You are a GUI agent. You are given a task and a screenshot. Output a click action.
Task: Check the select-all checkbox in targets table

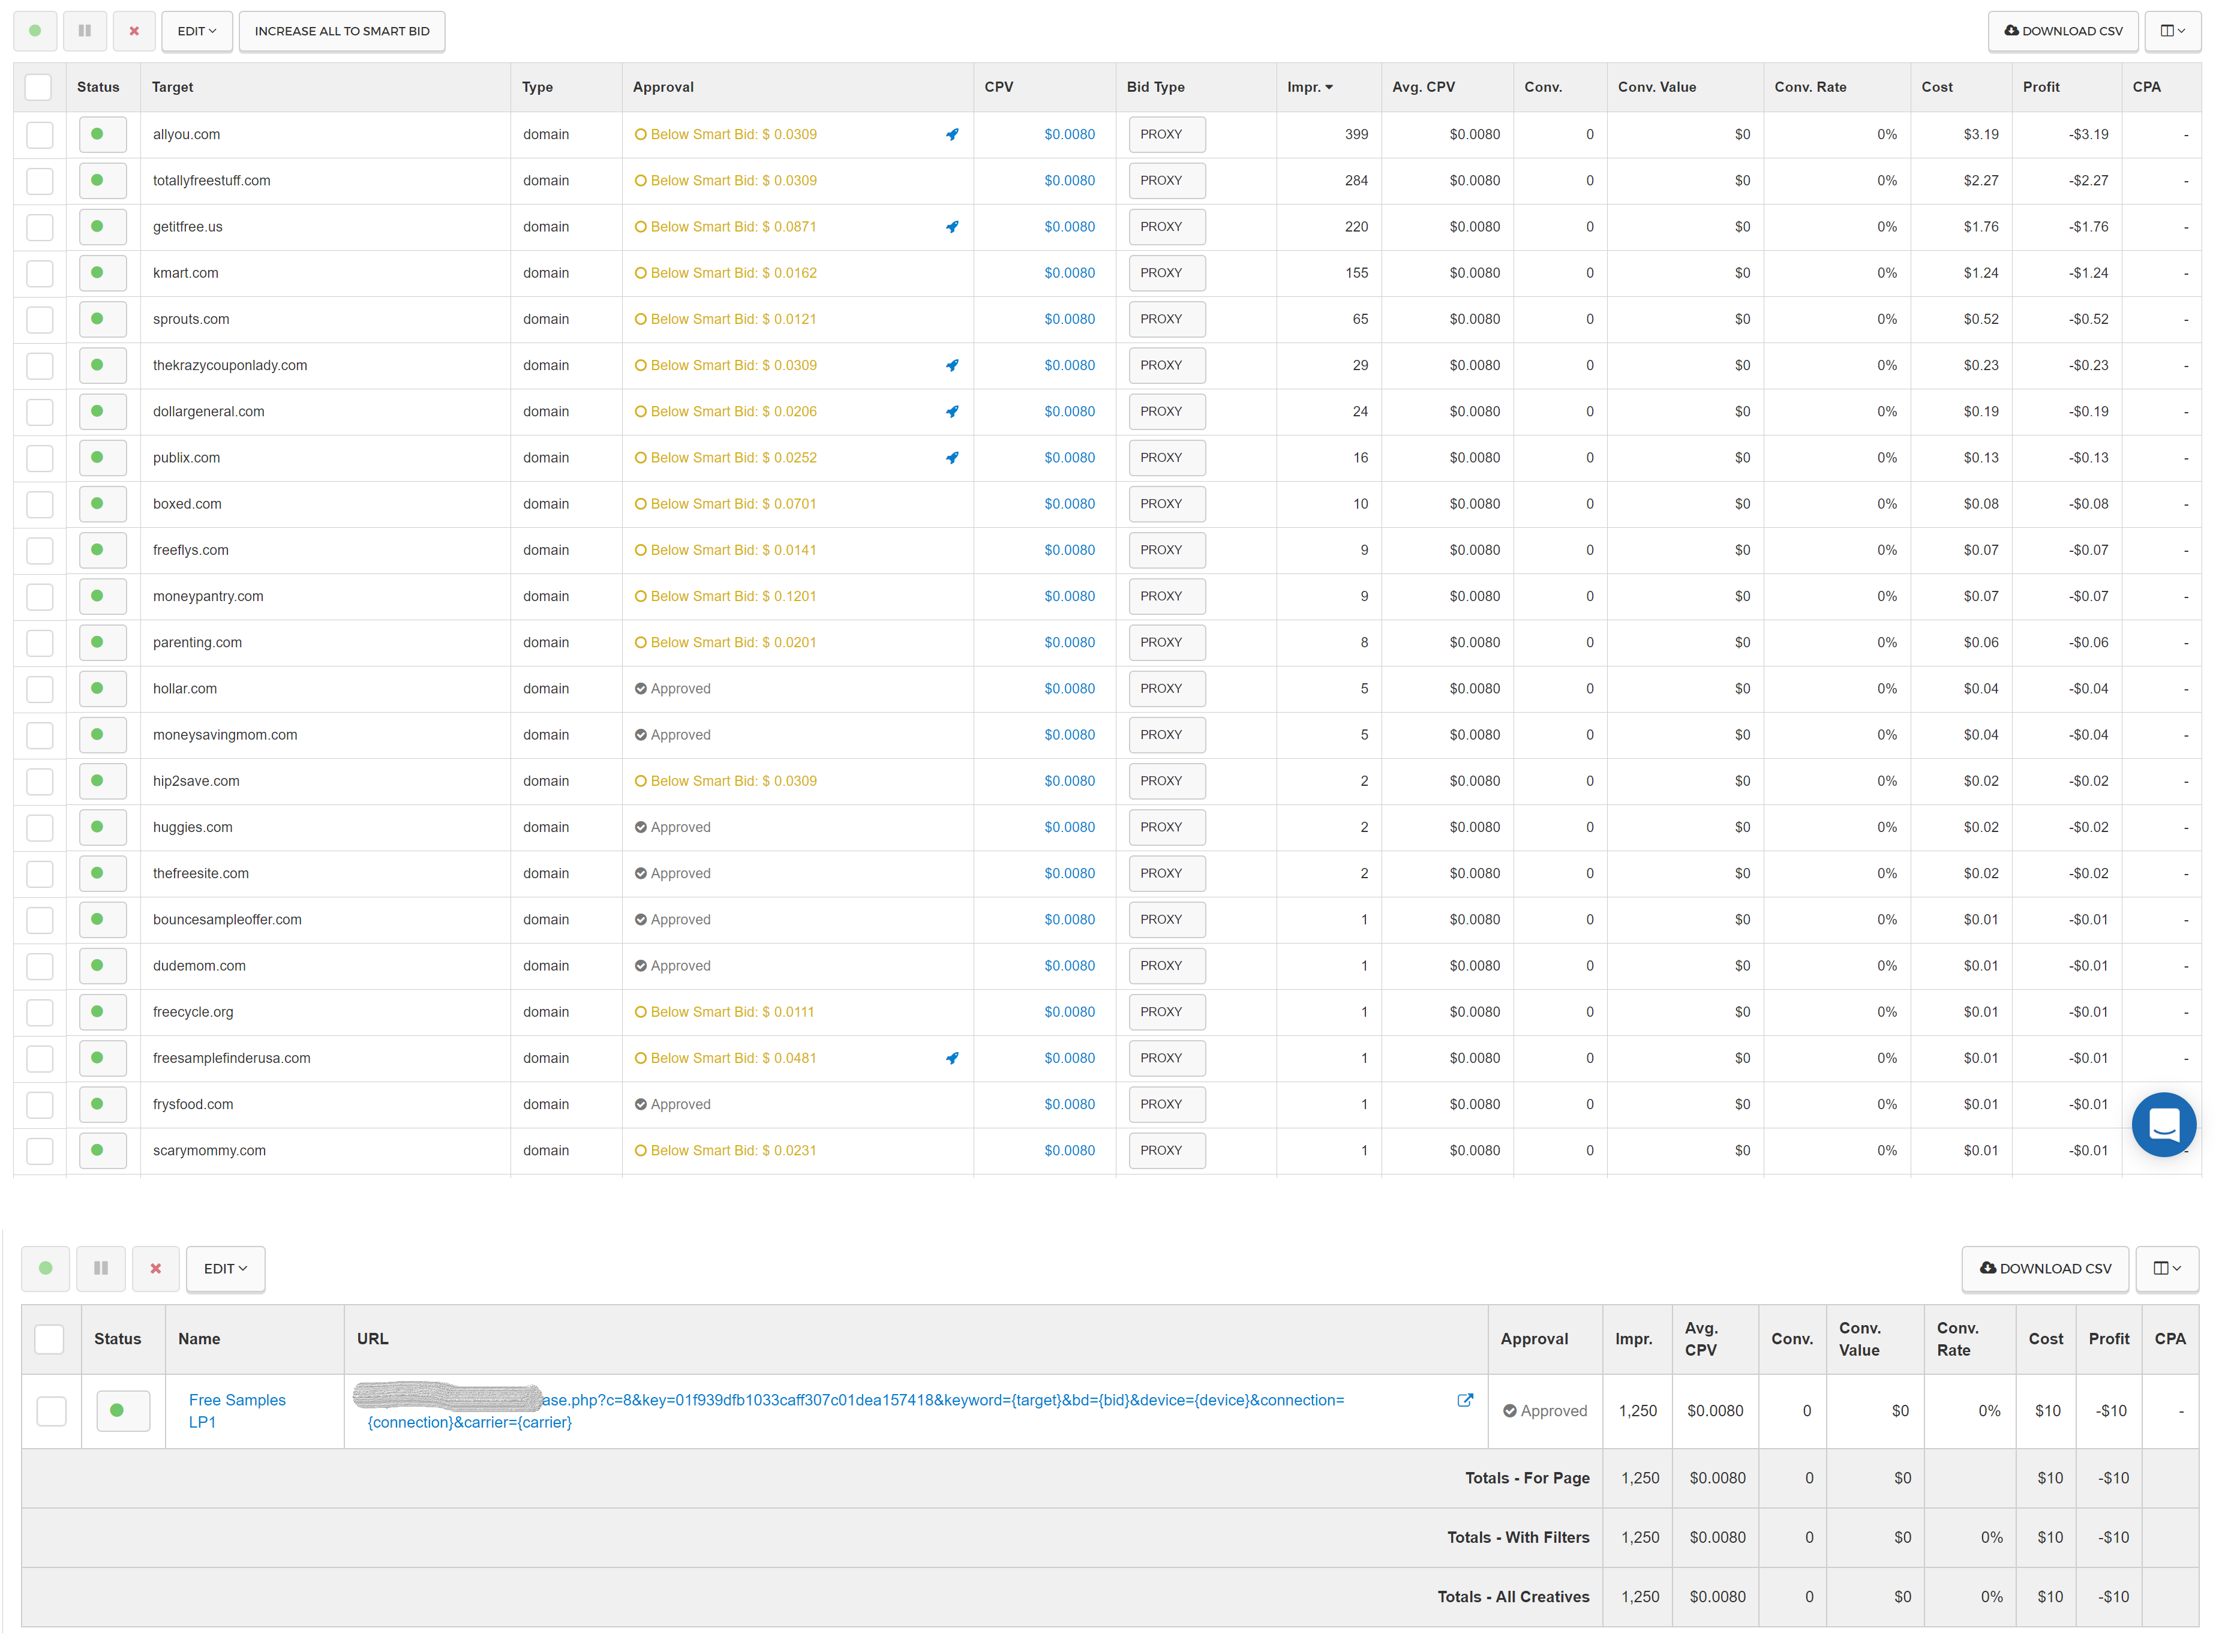[x=38, y=87]
